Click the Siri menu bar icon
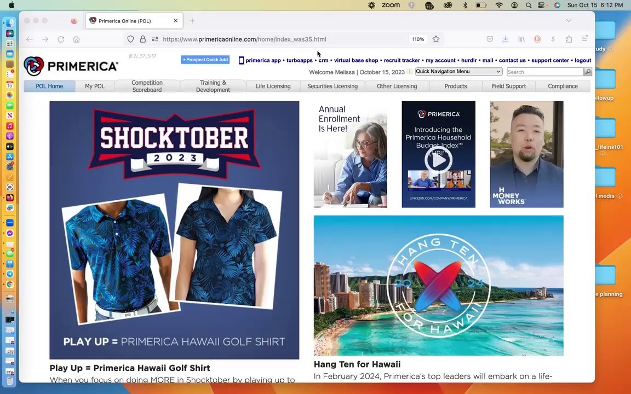Viewport: 631px width, 394px height. pos(557,5)
